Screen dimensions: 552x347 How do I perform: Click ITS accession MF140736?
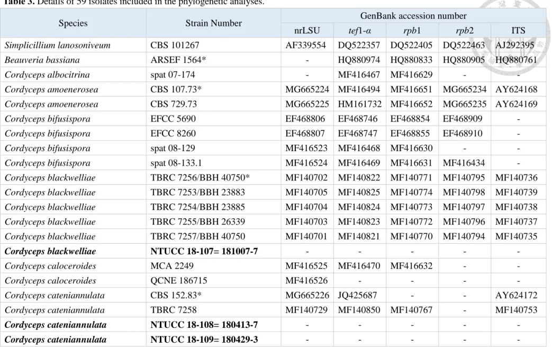(x=517, y=178)
